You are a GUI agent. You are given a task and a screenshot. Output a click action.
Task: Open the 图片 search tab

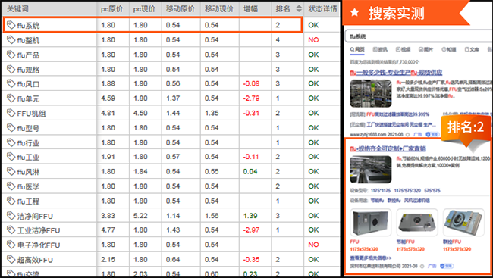pos(425,49)
